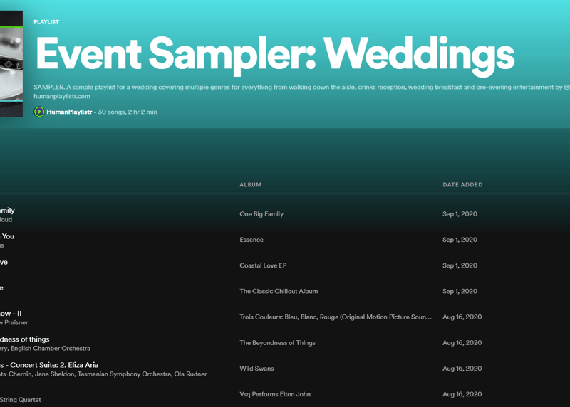Open the One Big Family album
570x407 pixels.
[261, 214]
